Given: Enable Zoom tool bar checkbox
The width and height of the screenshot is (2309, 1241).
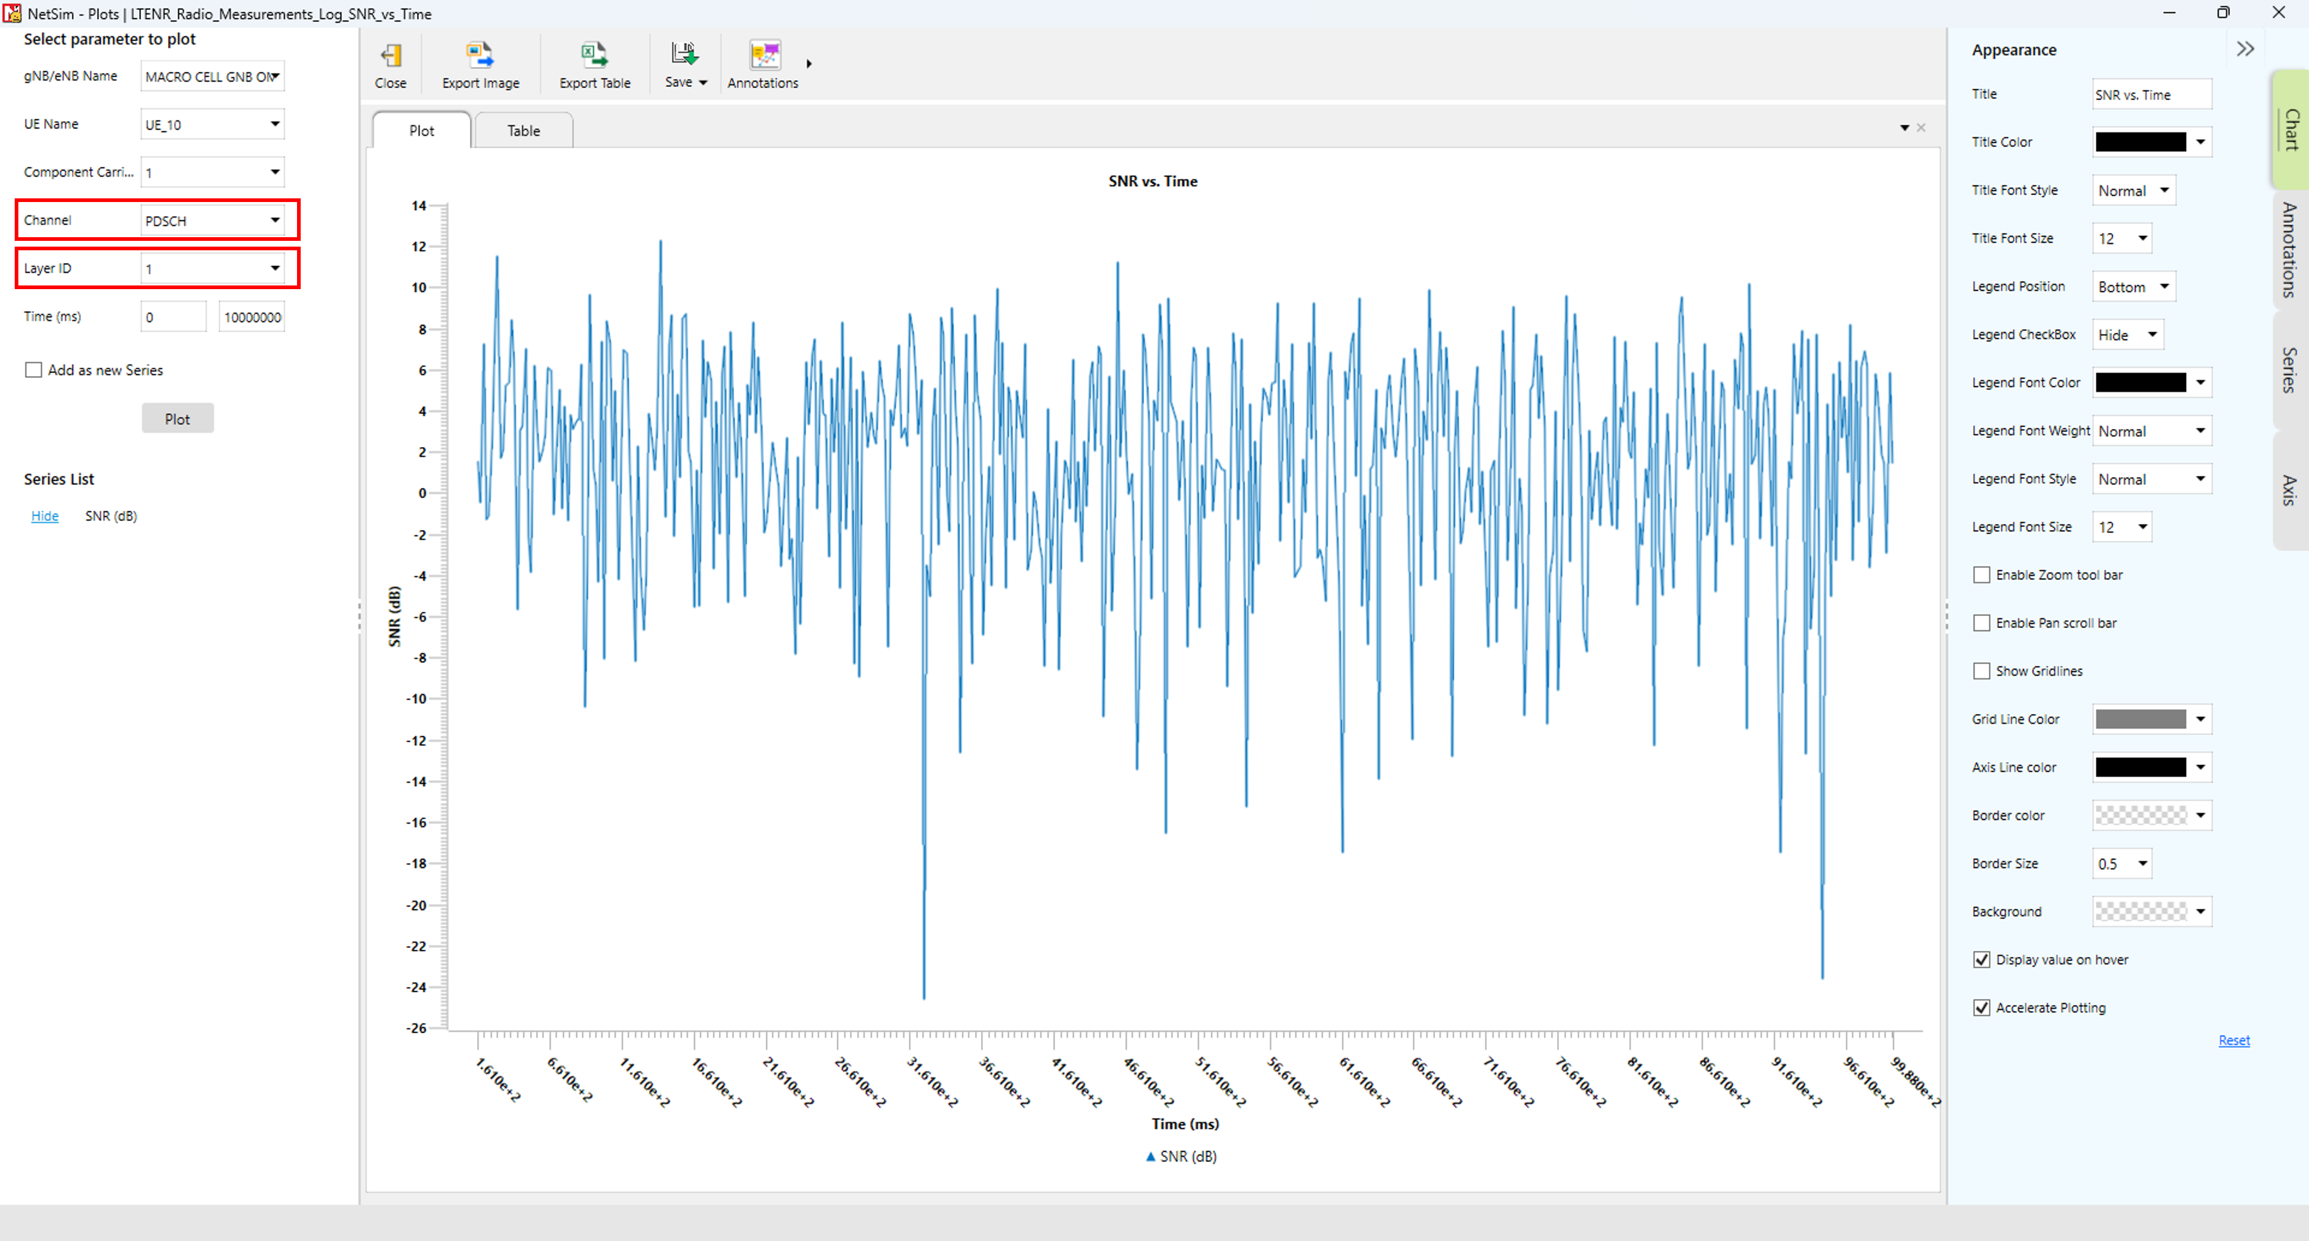Looking at the screenshot, I should (x=1982, y=575).
